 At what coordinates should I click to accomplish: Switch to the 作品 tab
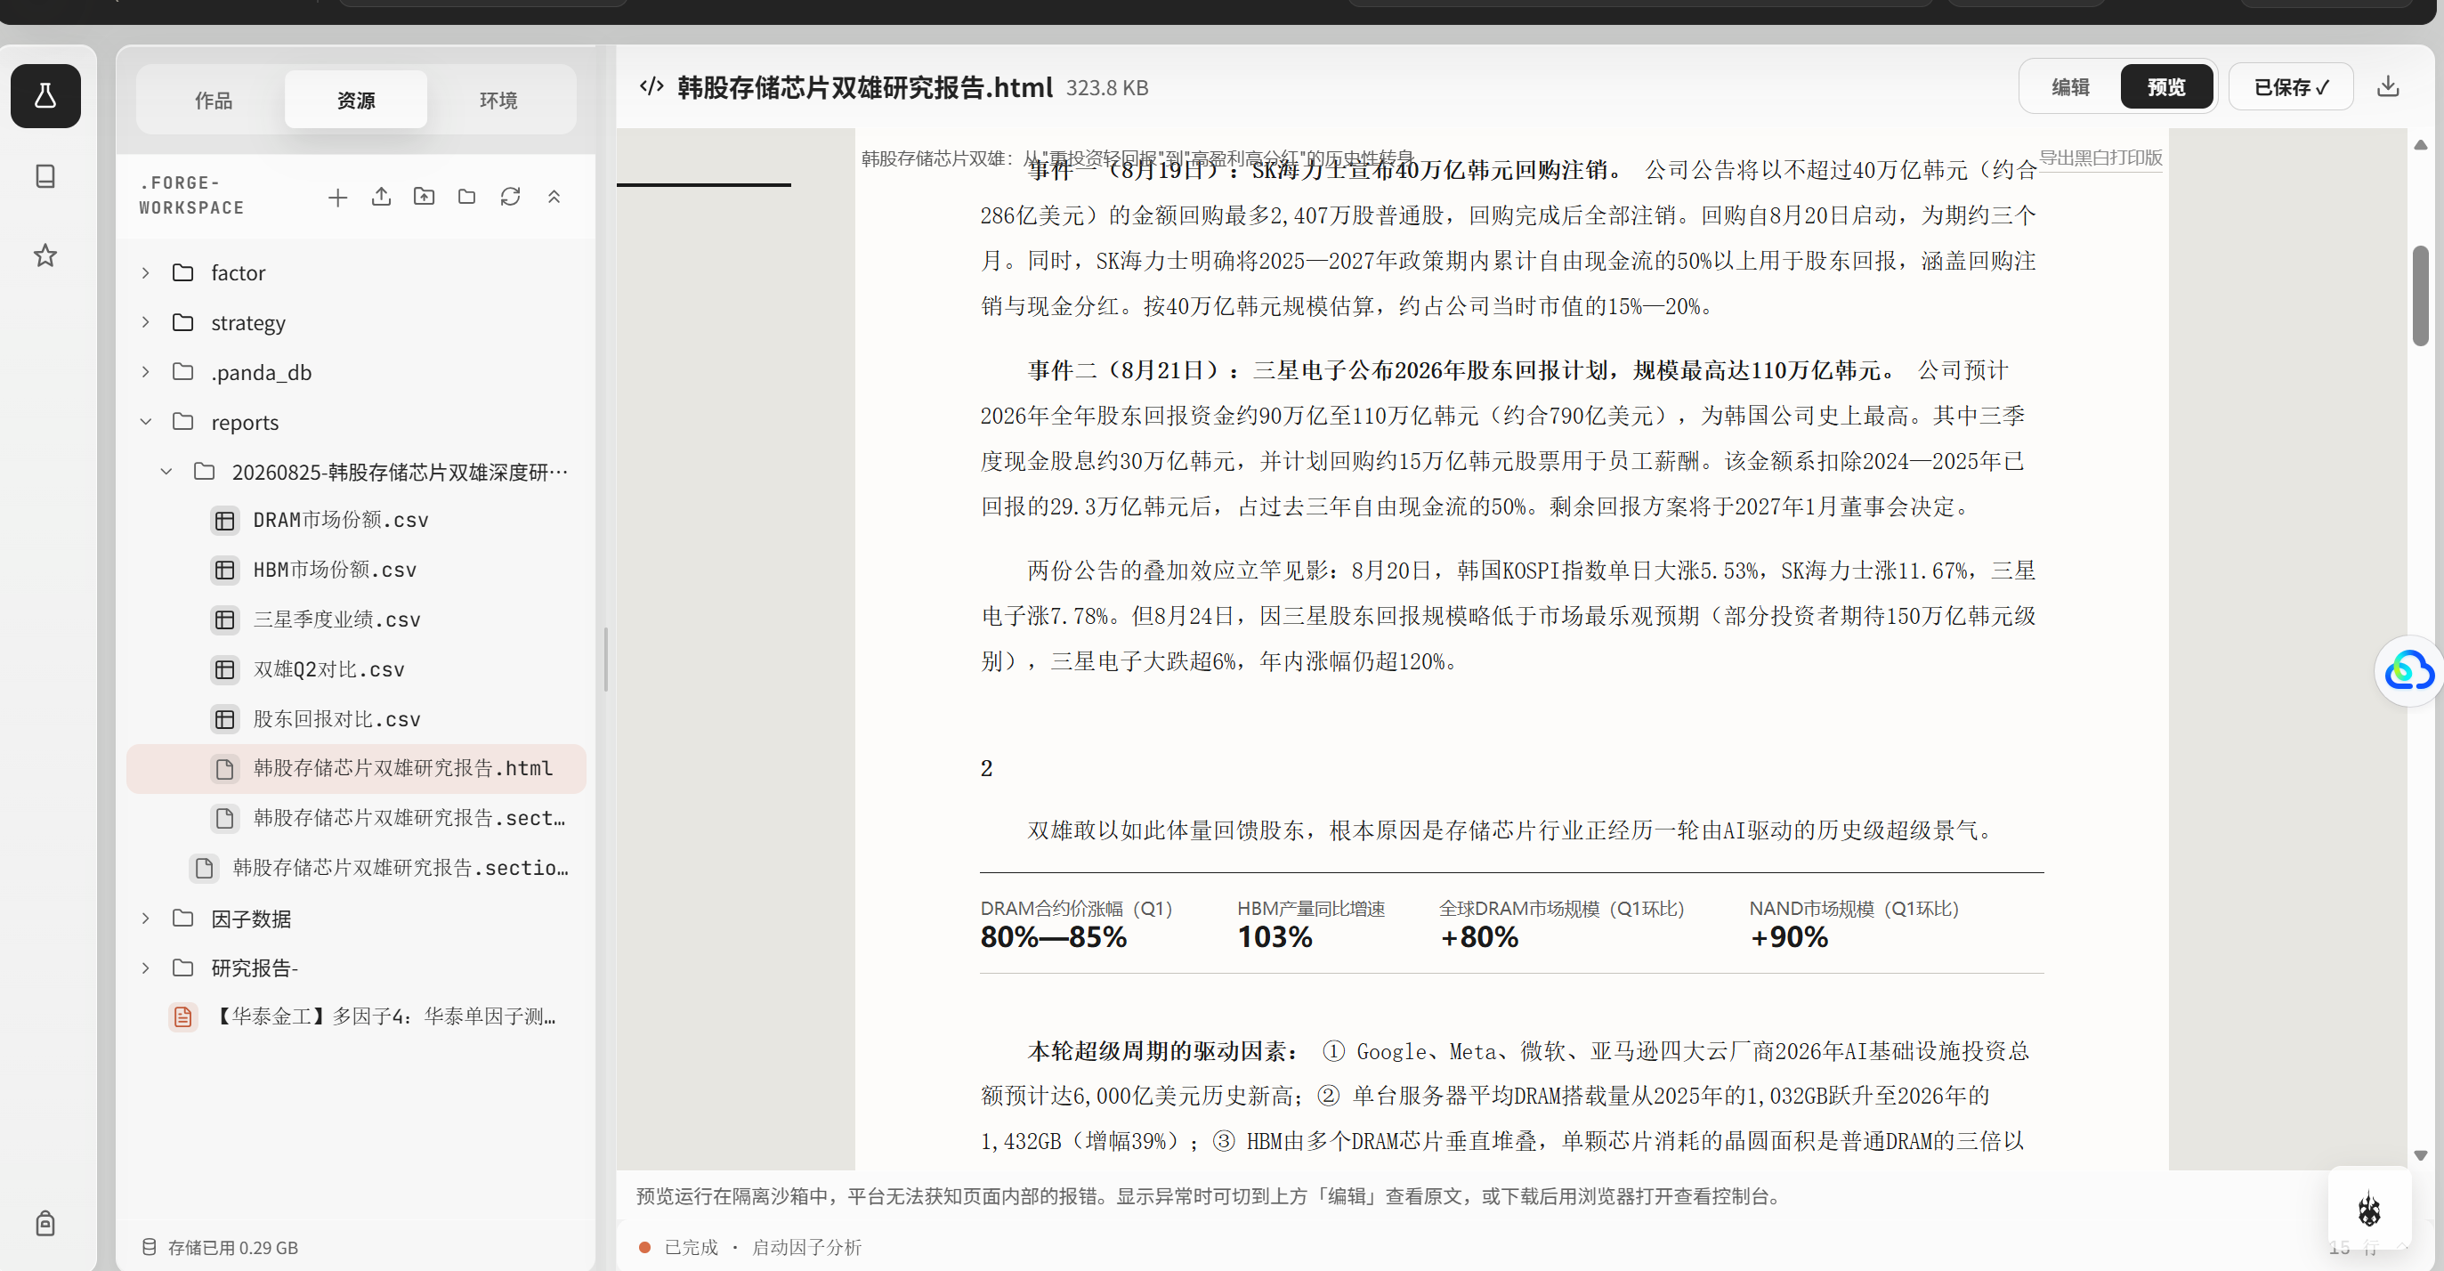click(x=214, y=100)
